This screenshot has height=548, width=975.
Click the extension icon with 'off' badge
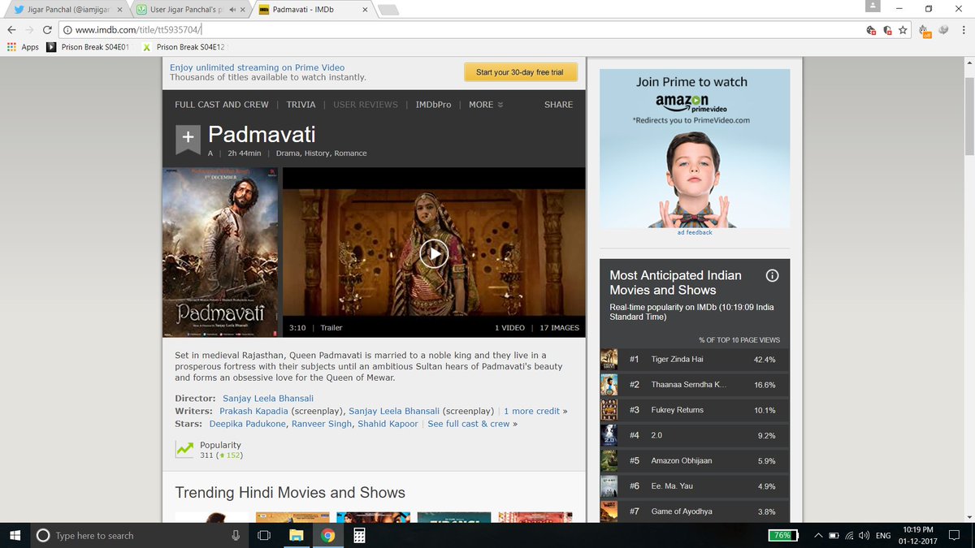coord(925,30)
